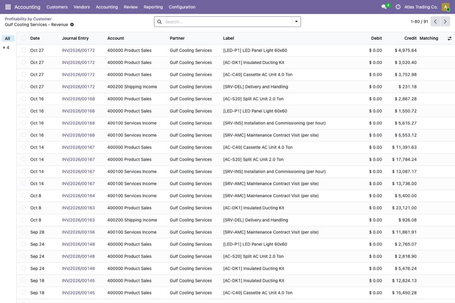Sort by the Partner column header

(x=177, y=38)
